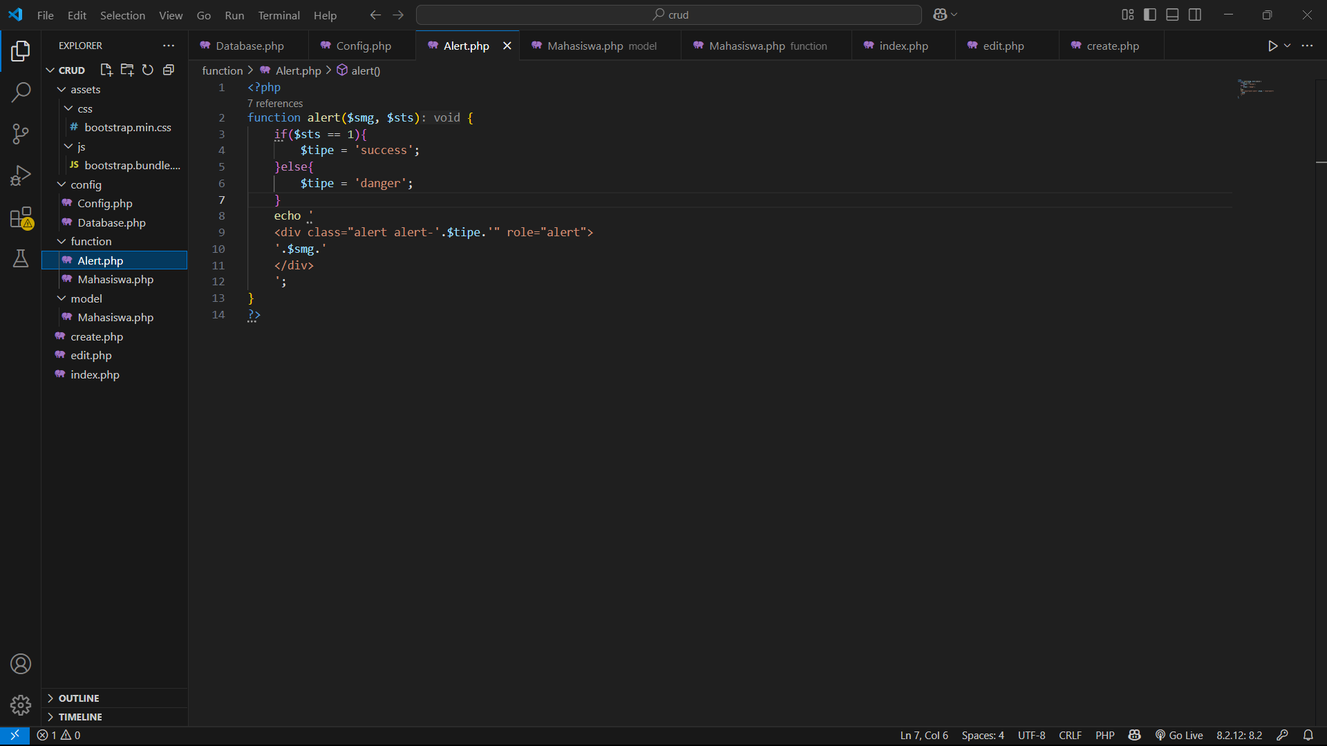
Task: Click New File icon in explorer
Action: pyautogui.click(x=106, y=70)
